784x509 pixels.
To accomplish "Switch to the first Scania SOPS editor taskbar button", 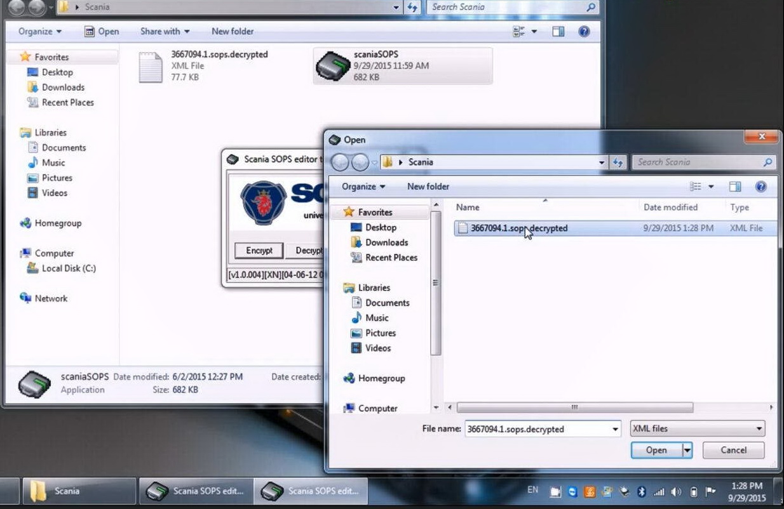I will [196, 491].
